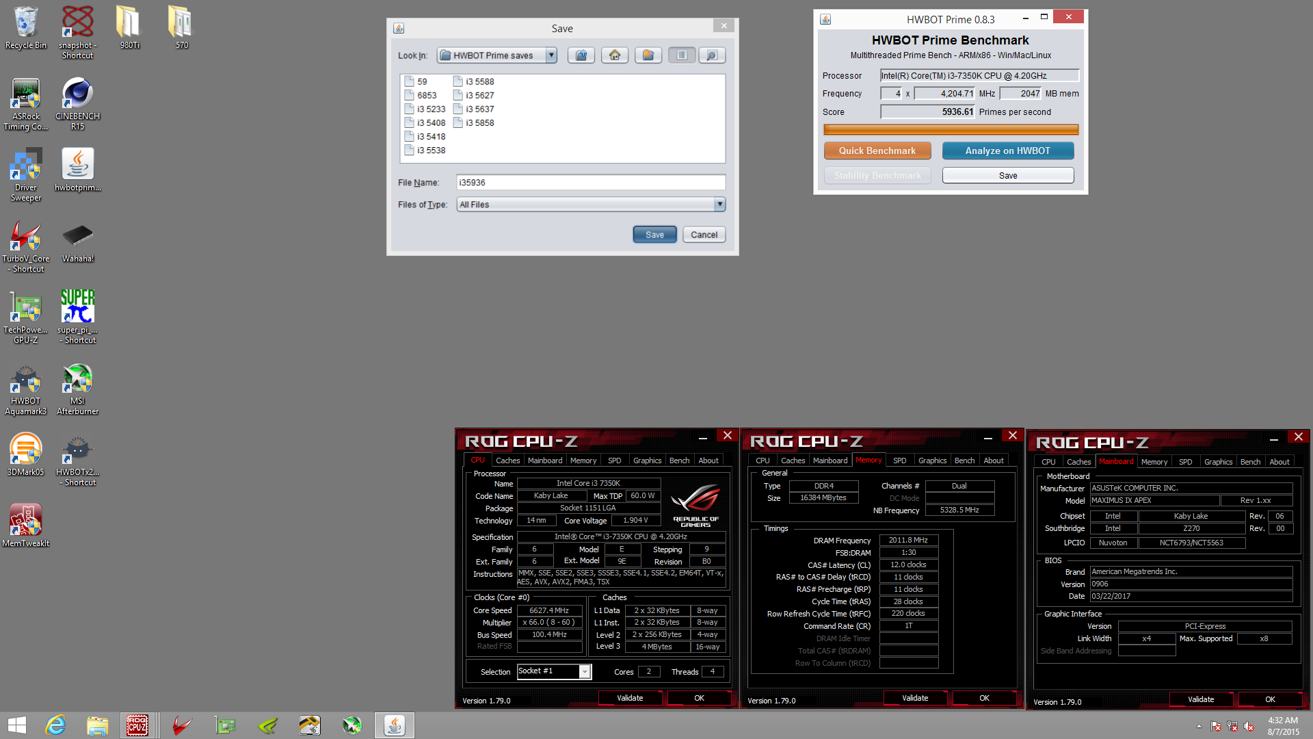Open the 980Ti folder on the desktop
Viewport: 1313px width, 739px height.
coord(129,28)
